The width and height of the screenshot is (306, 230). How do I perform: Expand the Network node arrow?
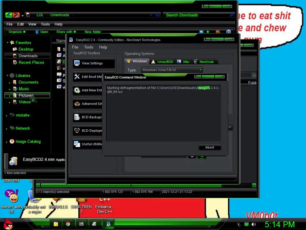(7, 129)
